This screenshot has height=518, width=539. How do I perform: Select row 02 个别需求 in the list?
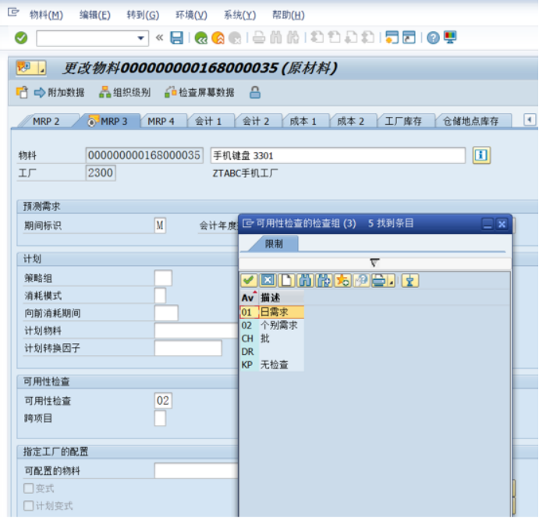click(x=272, y=325)
